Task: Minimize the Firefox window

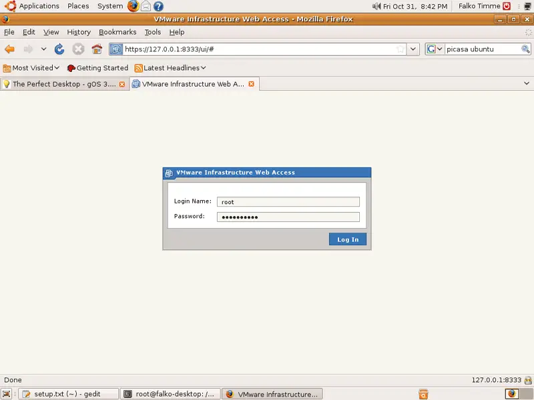Action: 499,19
